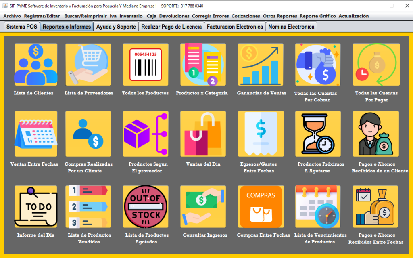
Task: Open Todos los Productos barcode icon
Action: click(x=146, y=65)
